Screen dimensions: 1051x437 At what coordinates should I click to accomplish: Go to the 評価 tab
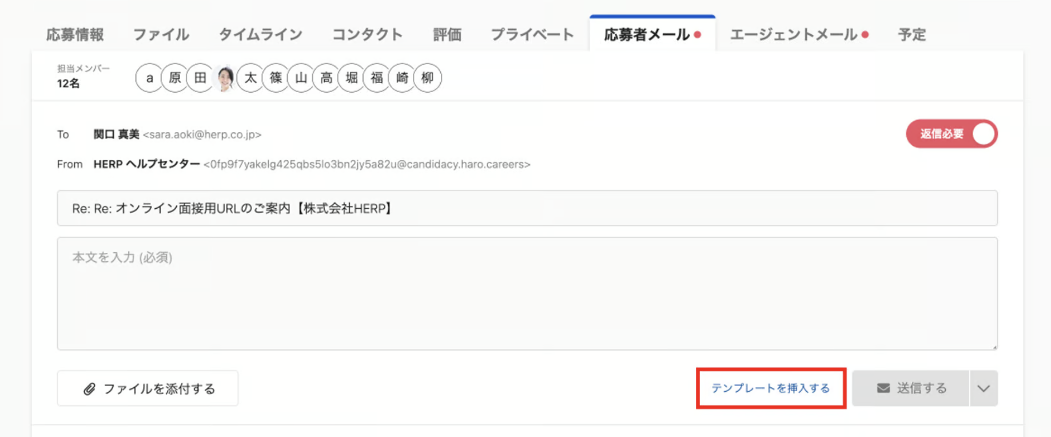447,35
